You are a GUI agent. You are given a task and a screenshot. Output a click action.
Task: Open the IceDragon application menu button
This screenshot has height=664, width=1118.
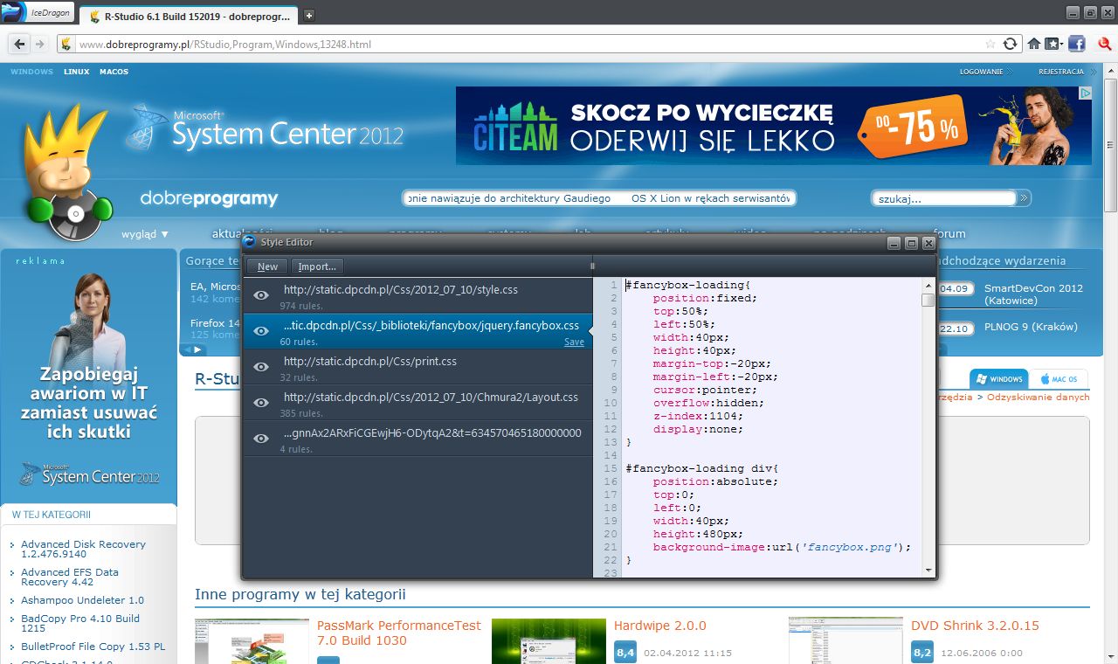pos(38,12)
